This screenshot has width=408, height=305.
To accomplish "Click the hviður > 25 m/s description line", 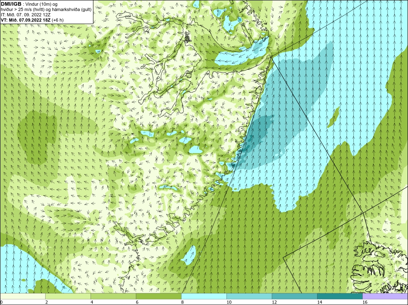I will pyautogui.click(x=46, y=9).
